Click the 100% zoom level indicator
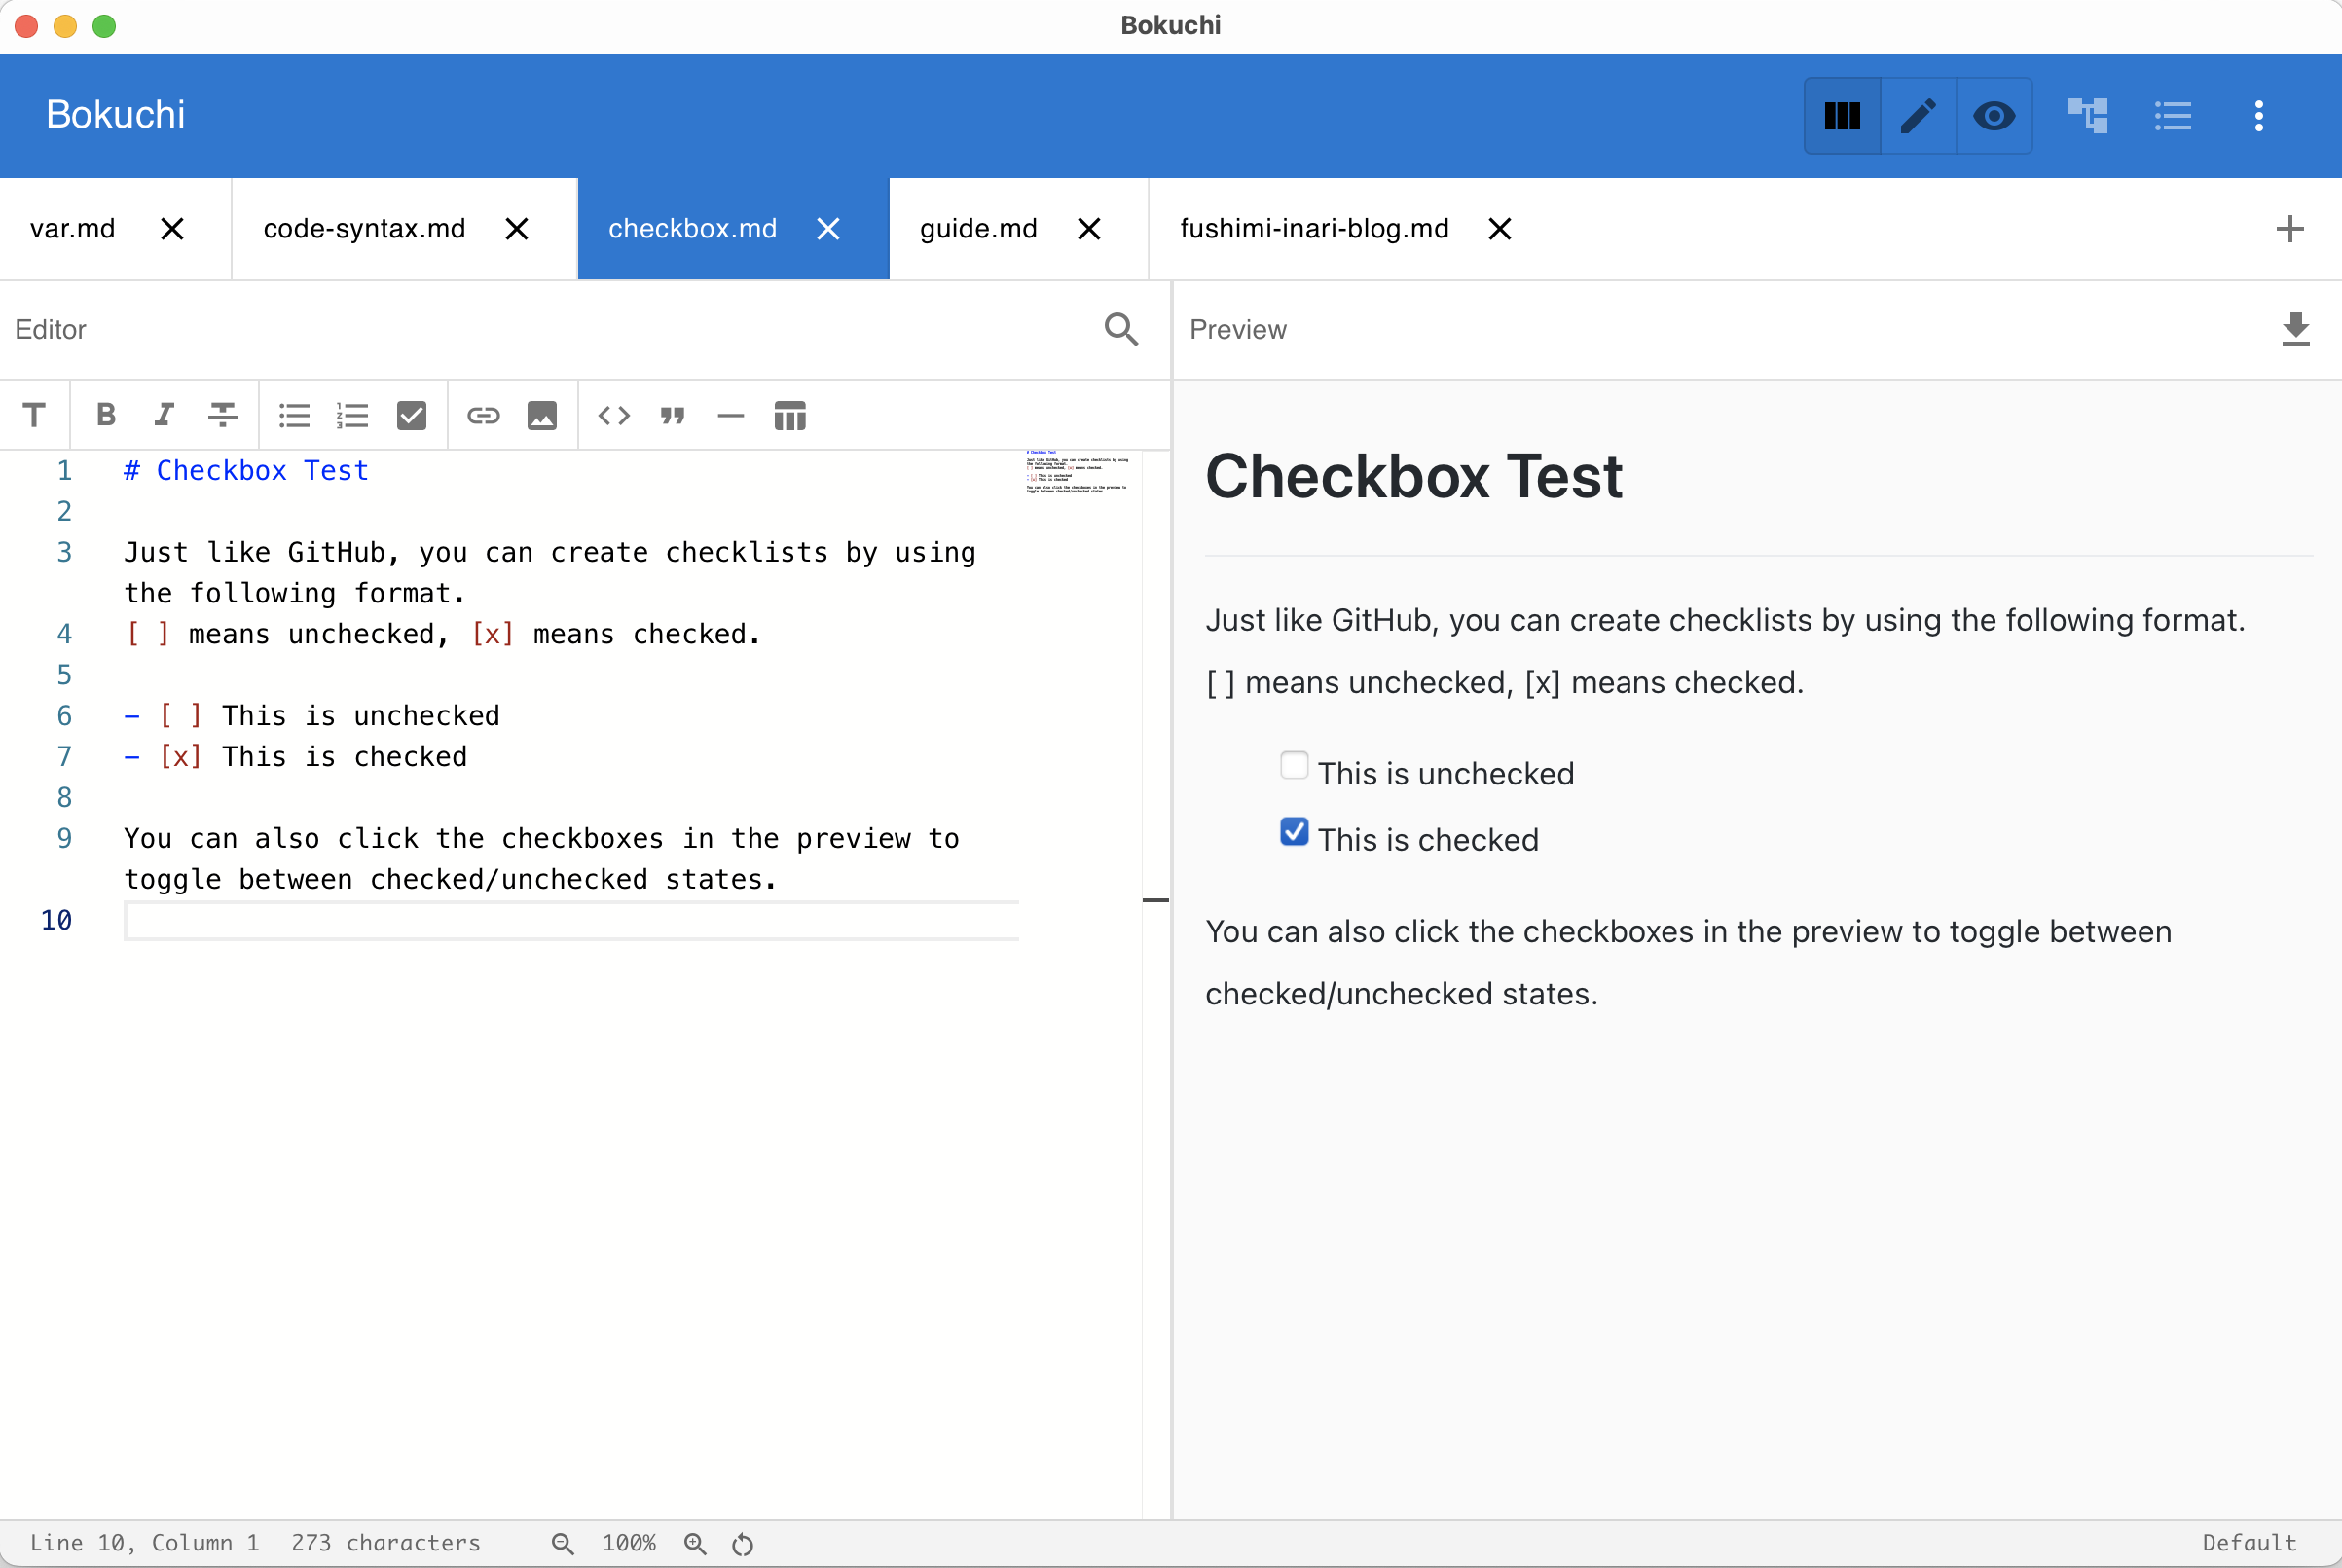The height and width of the screenshot is (1568, 2342). click(x=629, y=1542)
